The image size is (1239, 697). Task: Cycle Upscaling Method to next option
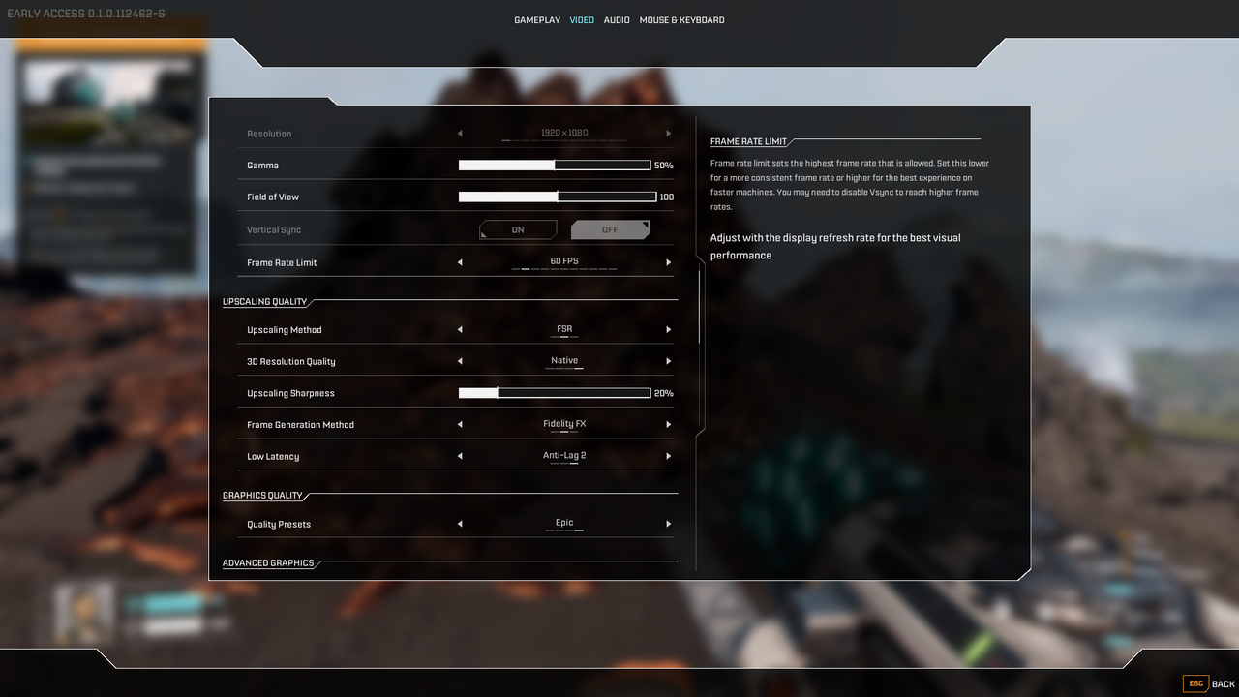click(x=668, y=329)
